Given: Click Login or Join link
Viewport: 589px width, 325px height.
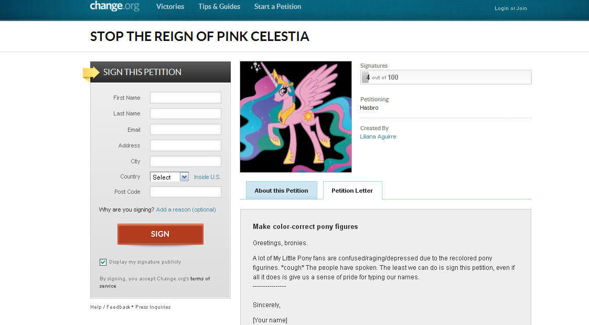Looking at the screenshot, I should (510, 8).
